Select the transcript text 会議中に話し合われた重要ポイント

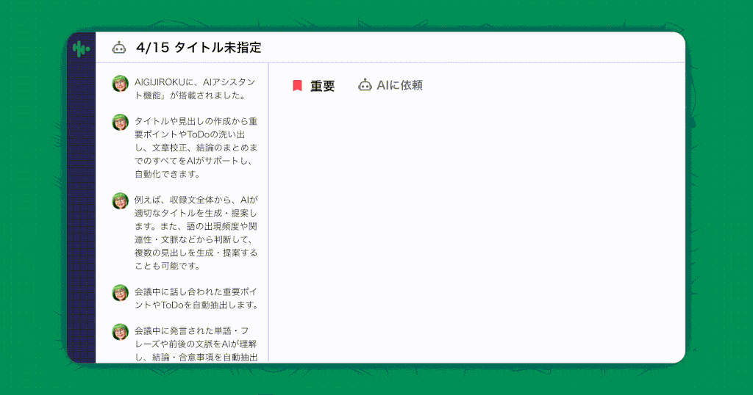tap(196, 298)
